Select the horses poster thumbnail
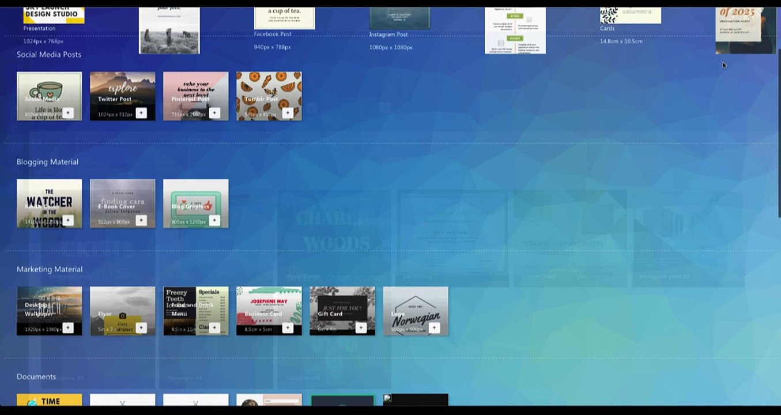The image size is (781, 415). click(x=169, y=30)
